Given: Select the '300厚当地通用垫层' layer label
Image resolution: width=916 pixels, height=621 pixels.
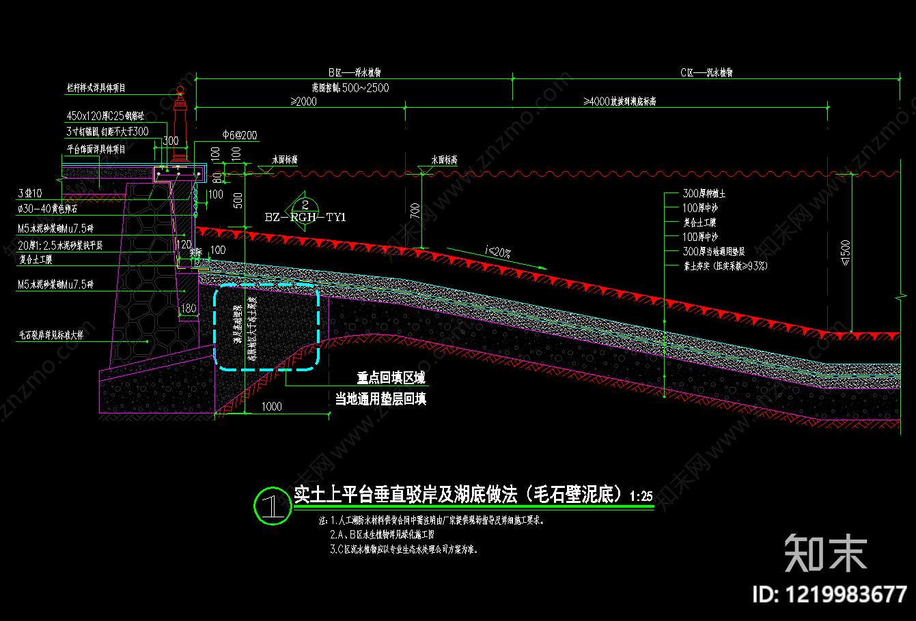Looking at the screenshot, I should pos(714,251).
